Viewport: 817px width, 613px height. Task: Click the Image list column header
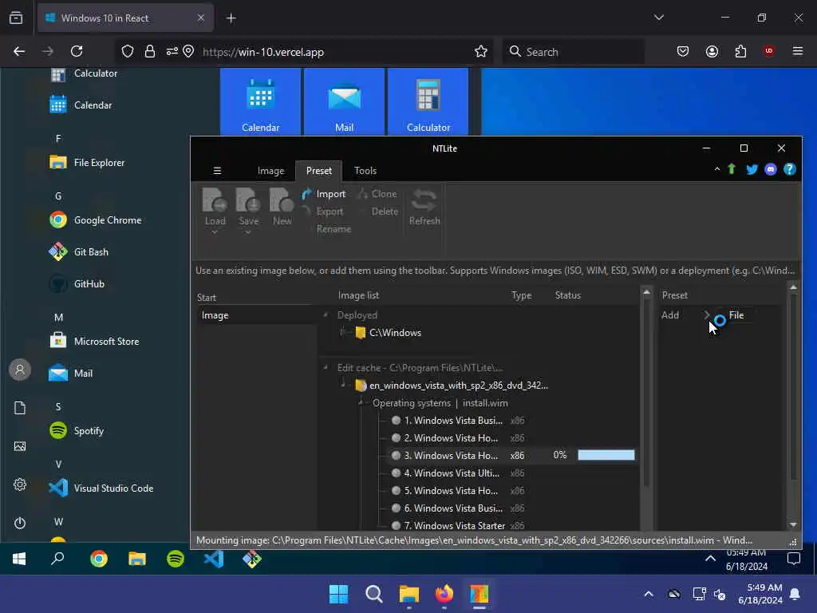[358, 295]
